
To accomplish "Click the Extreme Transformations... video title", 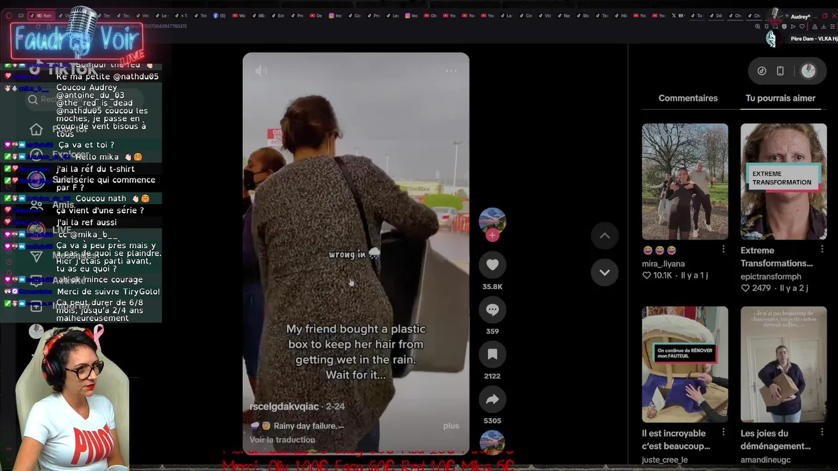I will (776, 256).
